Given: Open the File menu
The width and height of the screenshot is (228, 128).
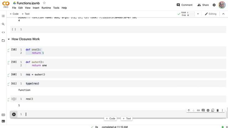Looking at the screenshot, I should coord(14,8).
